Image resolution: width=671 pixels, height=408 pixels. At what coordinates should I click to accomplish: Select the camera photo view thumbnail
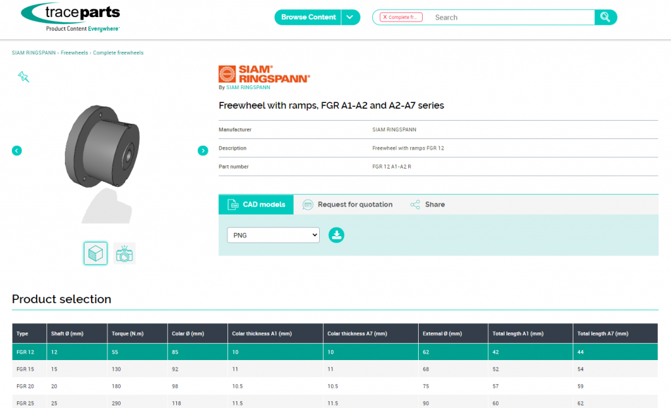tap(124, 253)
